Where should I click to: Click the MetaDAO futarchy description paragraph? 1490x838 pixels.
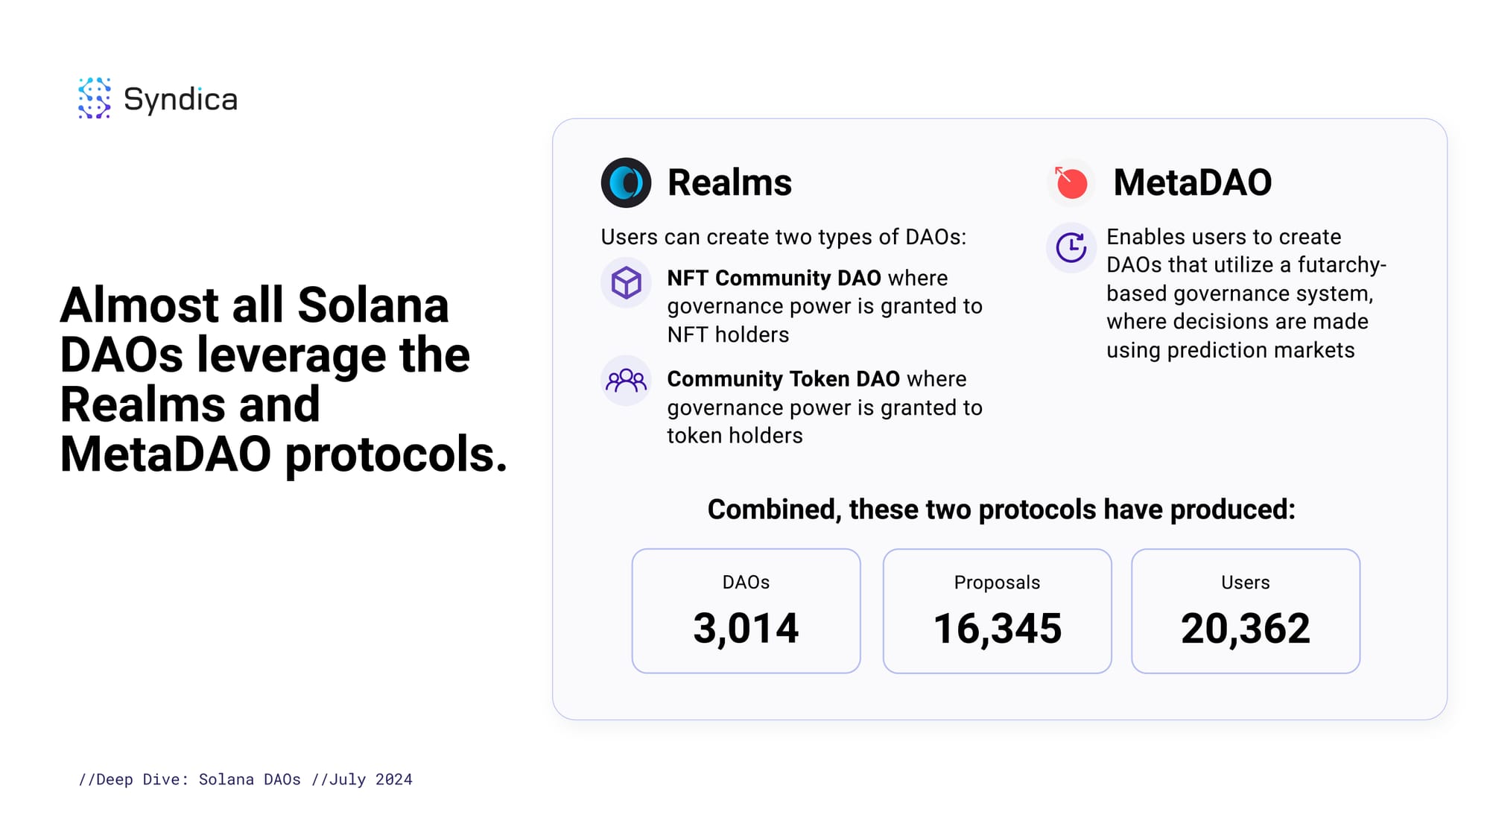1246,293
